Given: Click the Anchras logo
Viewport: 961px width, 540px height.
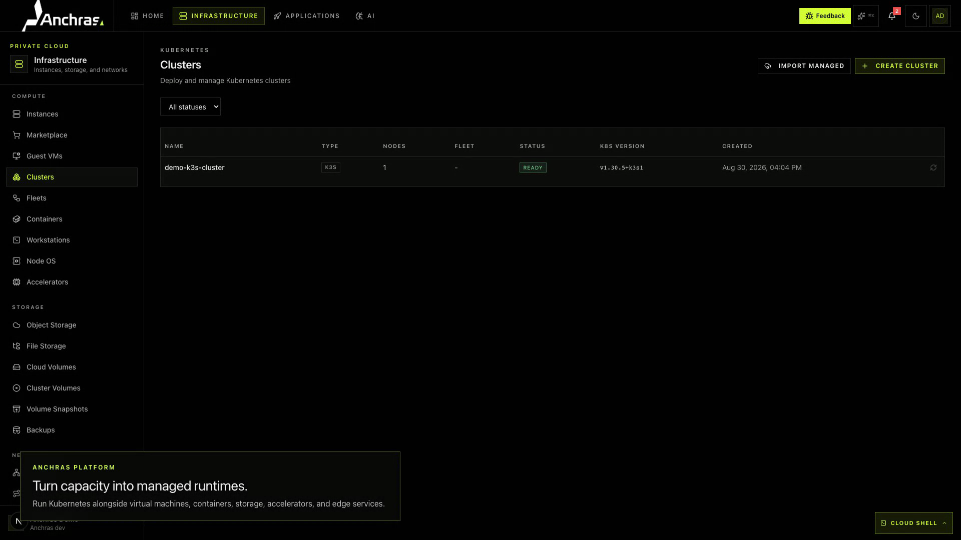Looking at the screenshot, I should [x=63, y=16].
